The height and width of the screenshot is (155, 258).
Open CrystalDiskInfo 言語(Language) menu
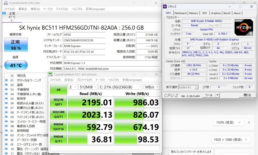(95, 9)
